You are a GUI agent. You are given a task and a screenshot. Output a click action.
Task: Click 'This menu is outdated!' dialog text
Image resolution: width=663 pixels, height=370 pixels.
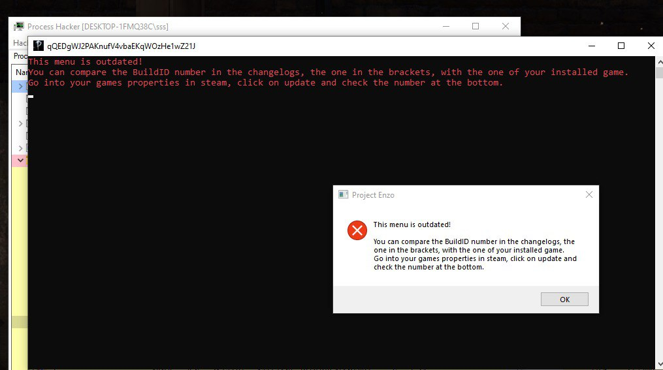[x=412, y=224]
